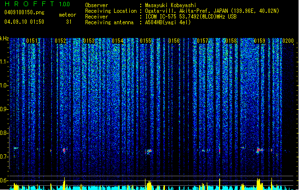Screen dimensions: 299x190
Task: Click the 0155 time marker
Action: (x=145, y=41)
